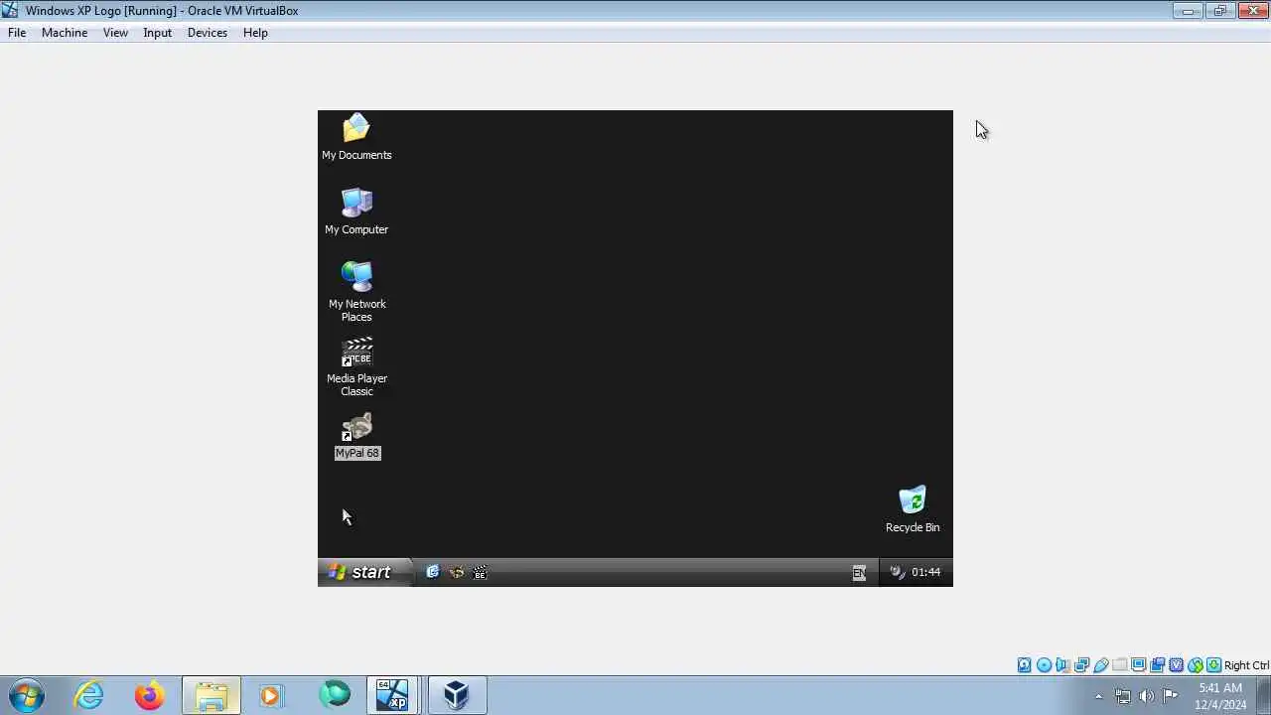Click the keyboard capture arrow indicator
Viewport: 1271px width, 715px height.
1213,665
